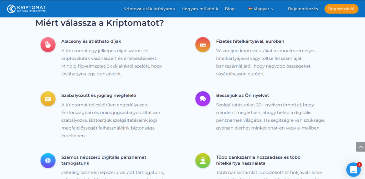The width and height of the screenshot is (365, 179).
Task: Click the paragraph starting A Kriptomat egy jelképes
Action: 112,62
